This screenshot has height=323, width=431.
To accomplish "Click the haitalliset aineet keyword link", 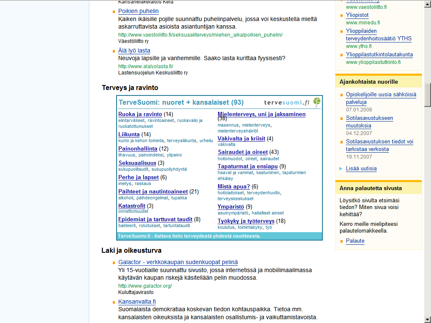I will pyautogui.click(x=268, y=213).
